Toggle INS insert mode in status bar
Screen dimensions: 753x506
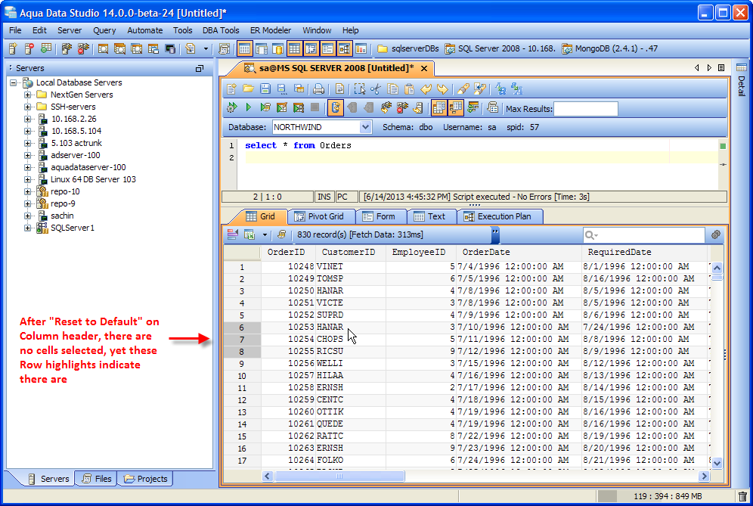pos(324,197)
